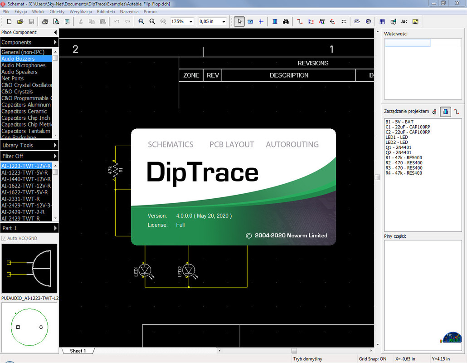Choose component AI-1440-TWT-12V-R
467x363 pixels.
tap(26, 179)
